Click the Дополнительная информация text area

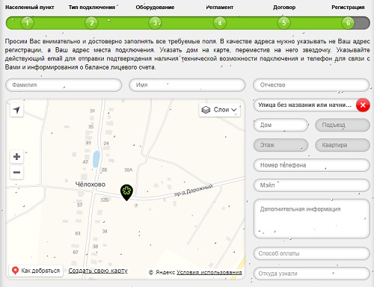(x=311, y=219)
